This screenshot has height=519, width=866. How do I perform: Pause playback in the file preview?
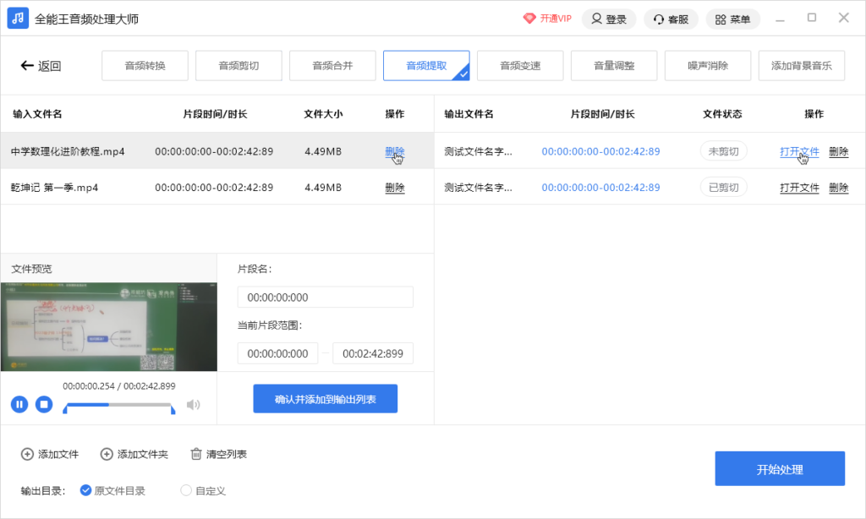tap(19, 404)
